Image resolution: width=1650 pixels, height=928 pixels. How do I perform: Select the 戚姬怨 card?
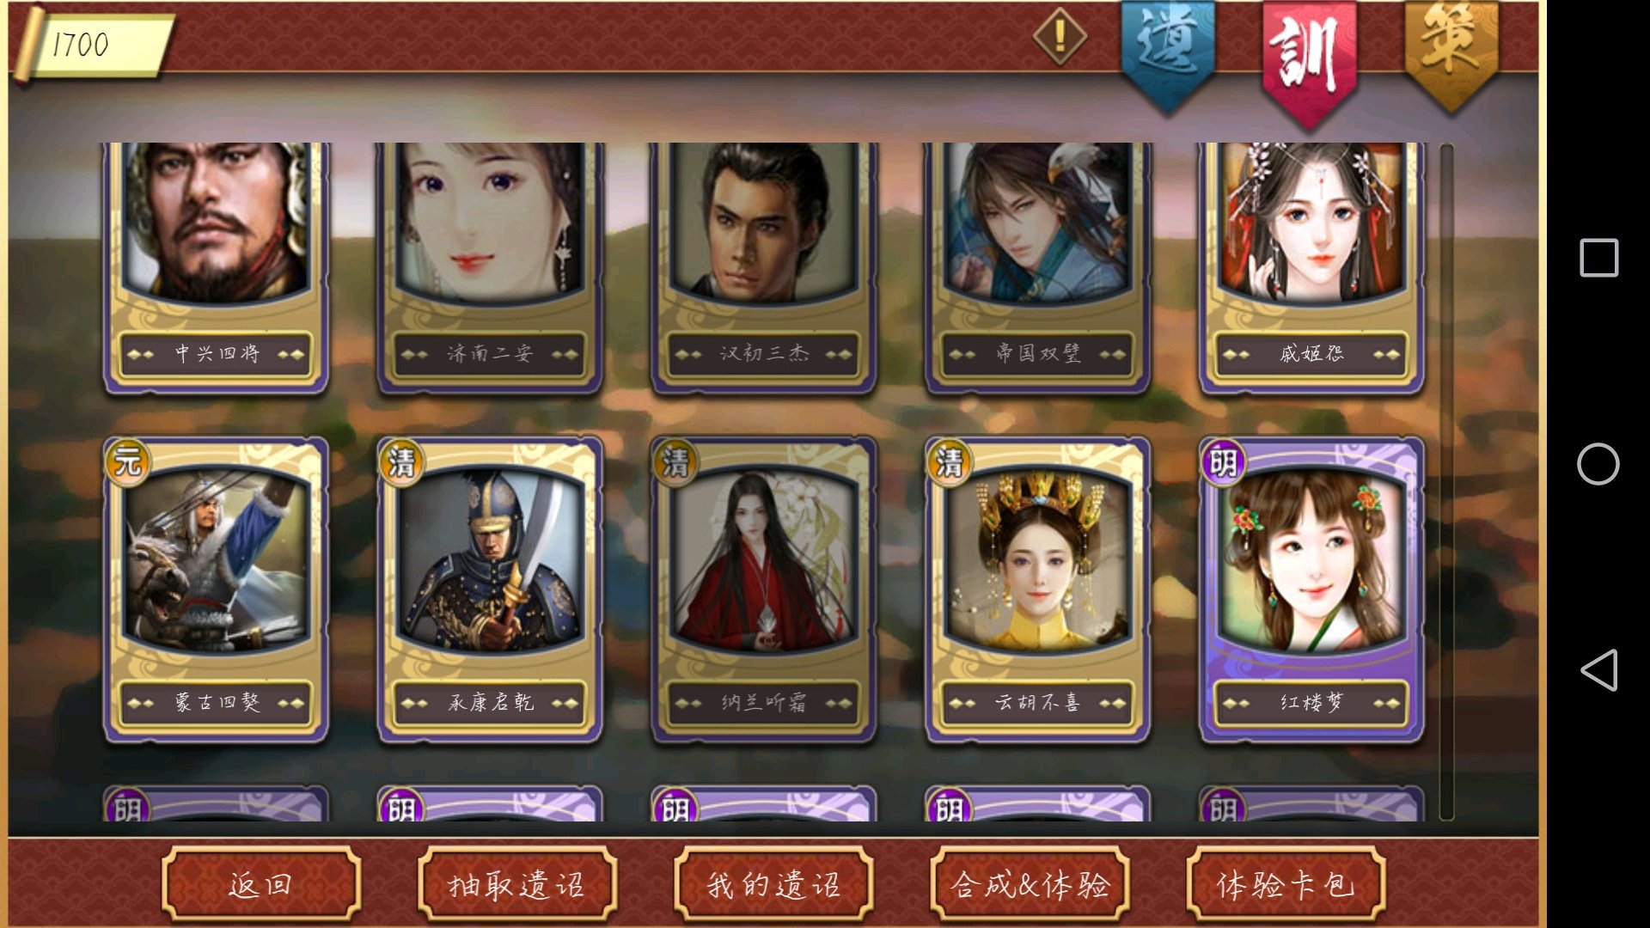(1311, 267)
